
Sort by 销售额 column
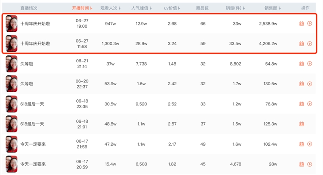(273, 8)
